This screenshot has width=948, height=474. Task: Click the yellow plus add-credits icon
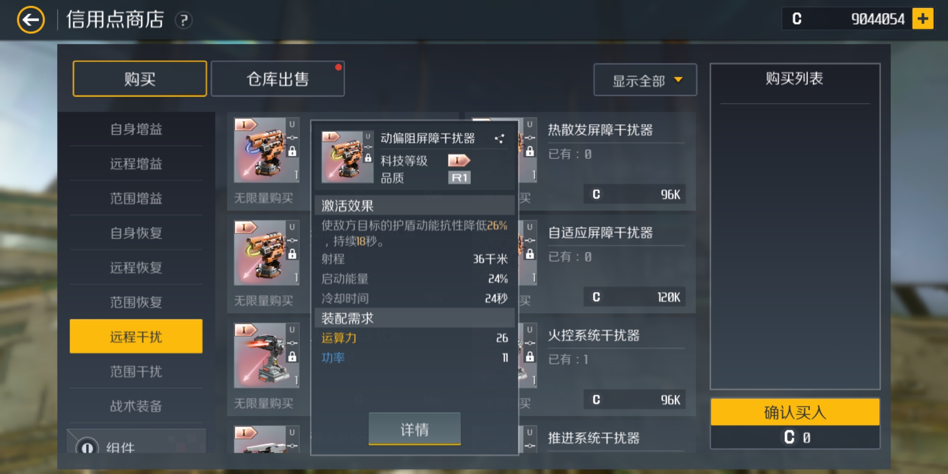(923, 19)
